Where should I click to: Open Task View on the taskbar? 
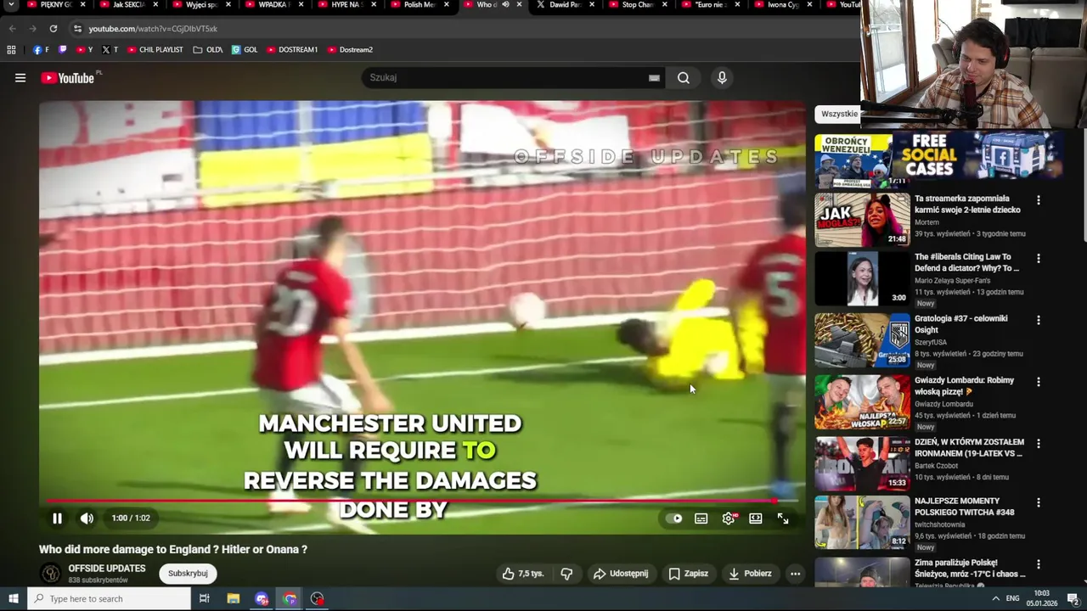204,599
